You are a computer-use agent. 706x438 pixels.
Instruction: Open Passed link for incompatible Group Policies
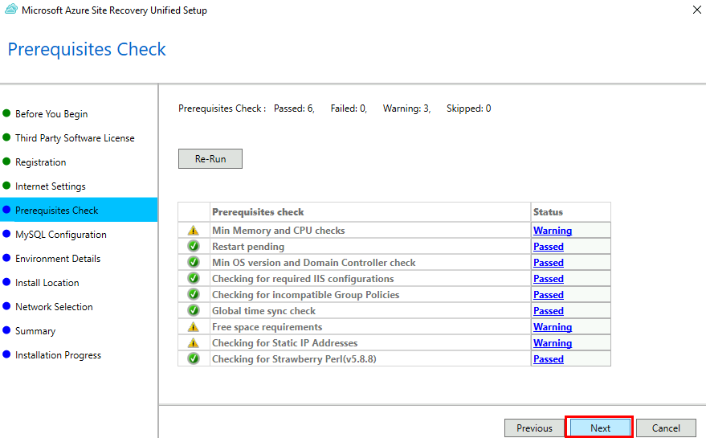[x=549, y=295]
